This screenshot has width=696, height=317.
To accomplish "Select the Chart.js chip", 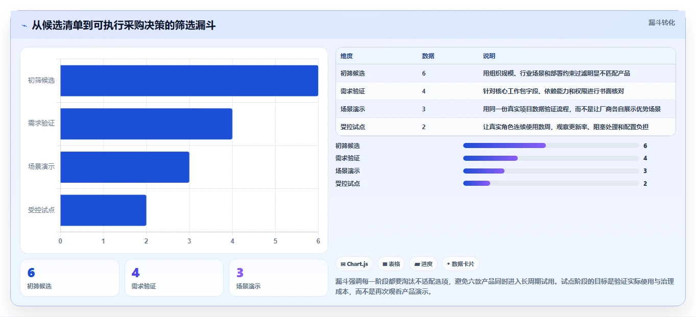I will [x=354, y=264].
